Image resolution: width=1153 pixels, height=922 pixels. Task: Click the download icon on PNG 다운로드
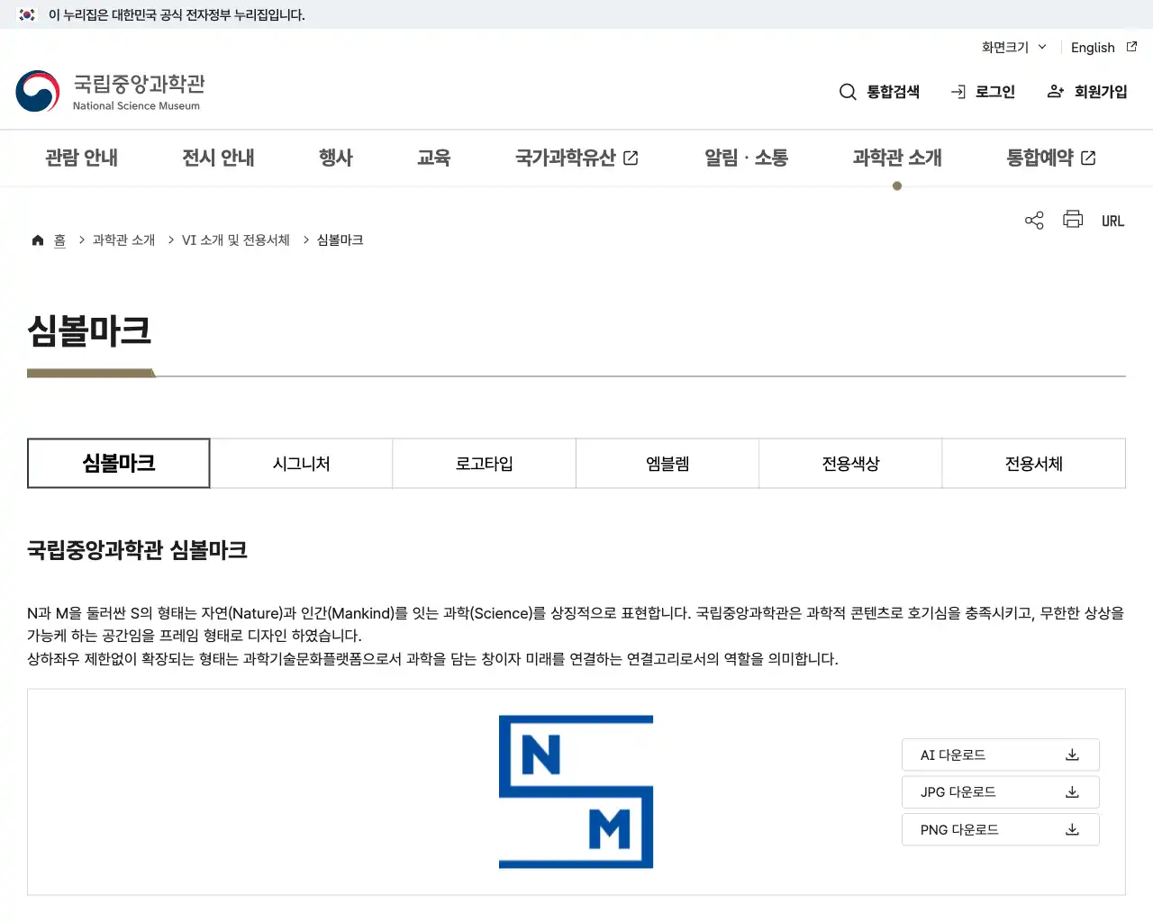tap(1072, 829)
